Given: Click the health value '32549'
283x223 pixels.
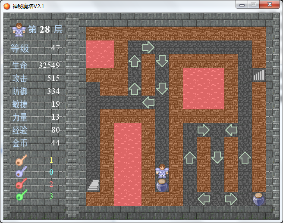Looking at the screenshot, I should point(49,65).
